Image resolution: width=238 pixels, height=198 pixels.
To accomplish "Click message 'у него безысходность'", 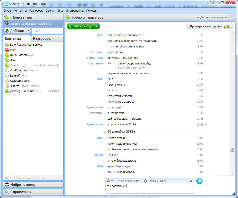I will [x=122, y=161].
